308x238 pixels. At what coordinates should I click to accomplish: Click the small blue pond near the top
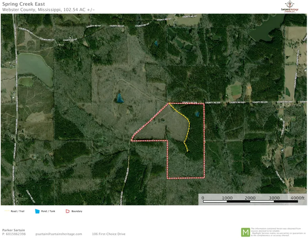(x=156, y=42)
